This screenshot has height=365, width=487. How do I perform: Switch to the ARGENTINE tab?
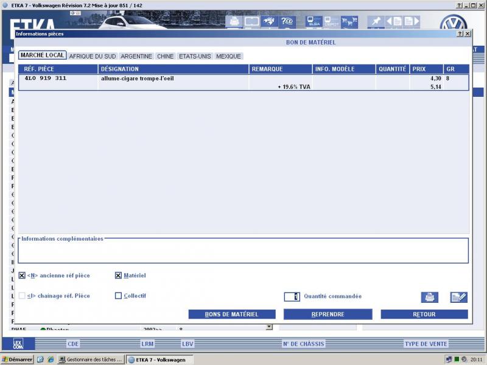pos(136,56)
